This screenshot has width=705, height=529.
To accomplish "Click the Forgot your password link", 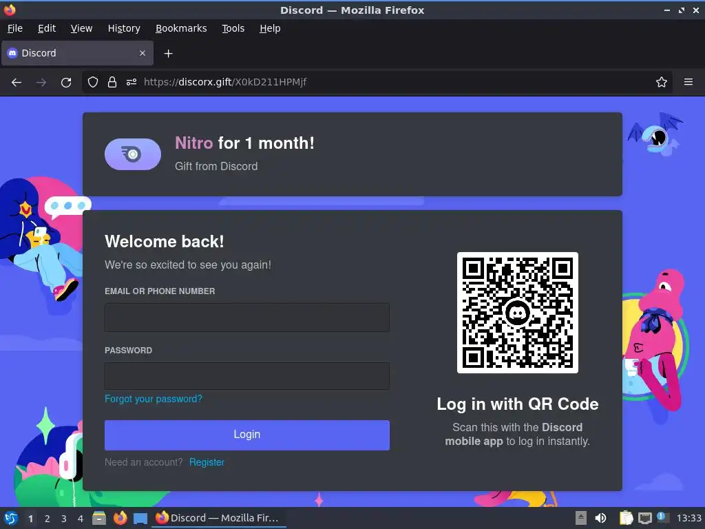I will tap(154, 399).
